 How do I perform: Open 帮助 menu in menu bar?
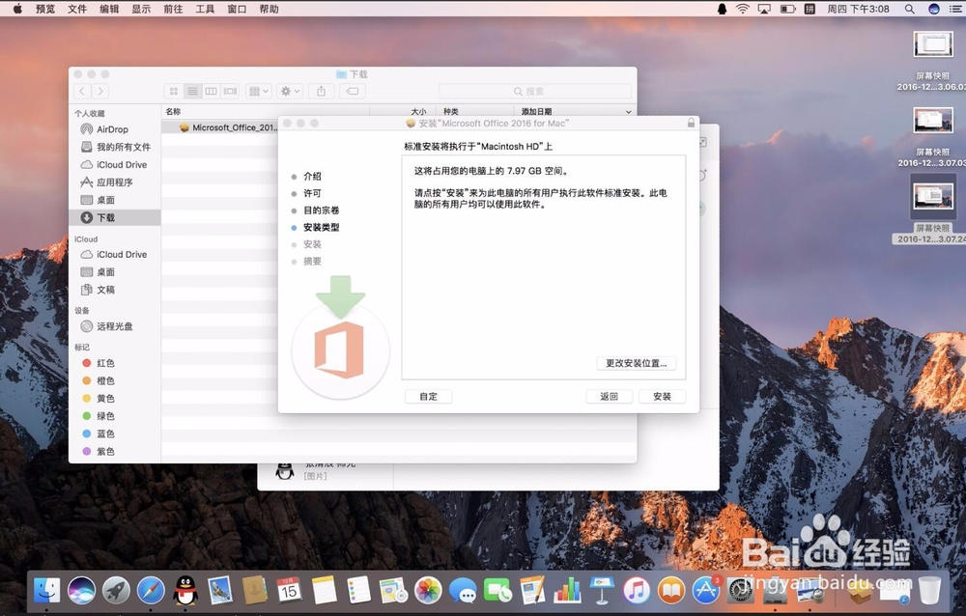coord(270,9)
